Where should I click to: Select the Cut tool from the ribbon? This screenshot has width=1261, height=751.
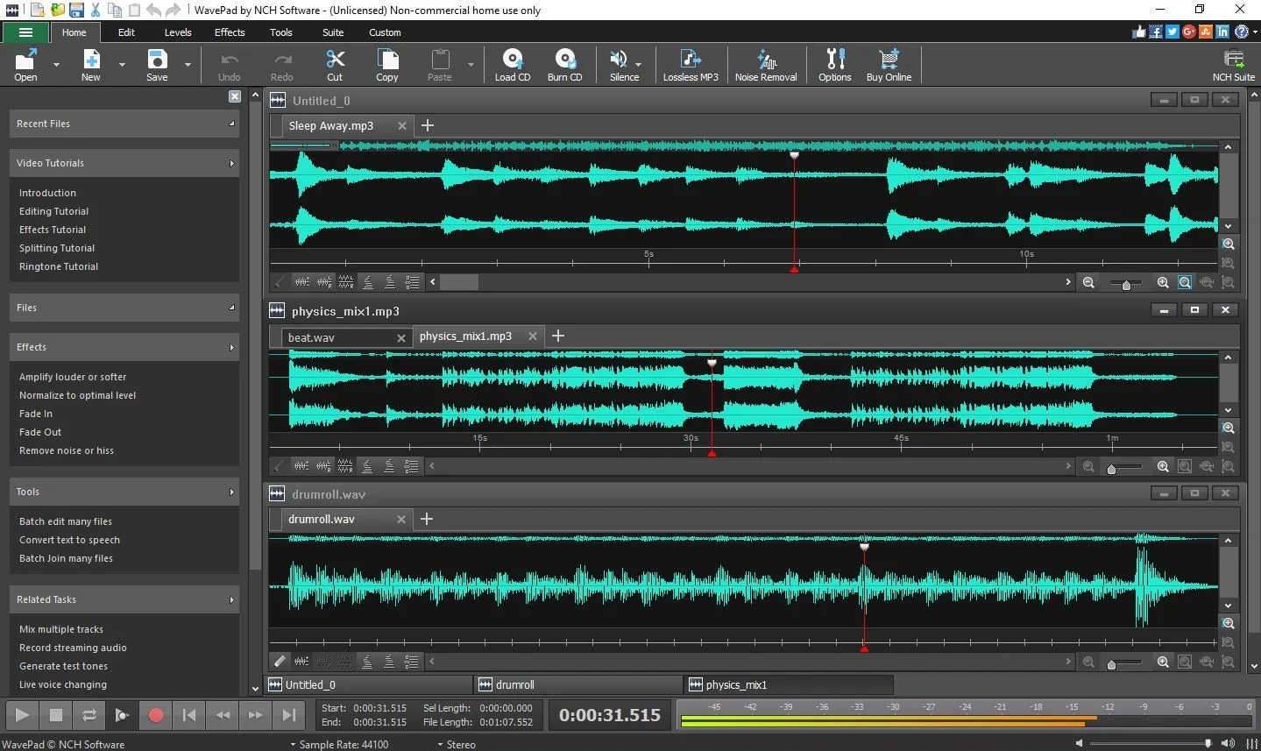pos(335,64)
